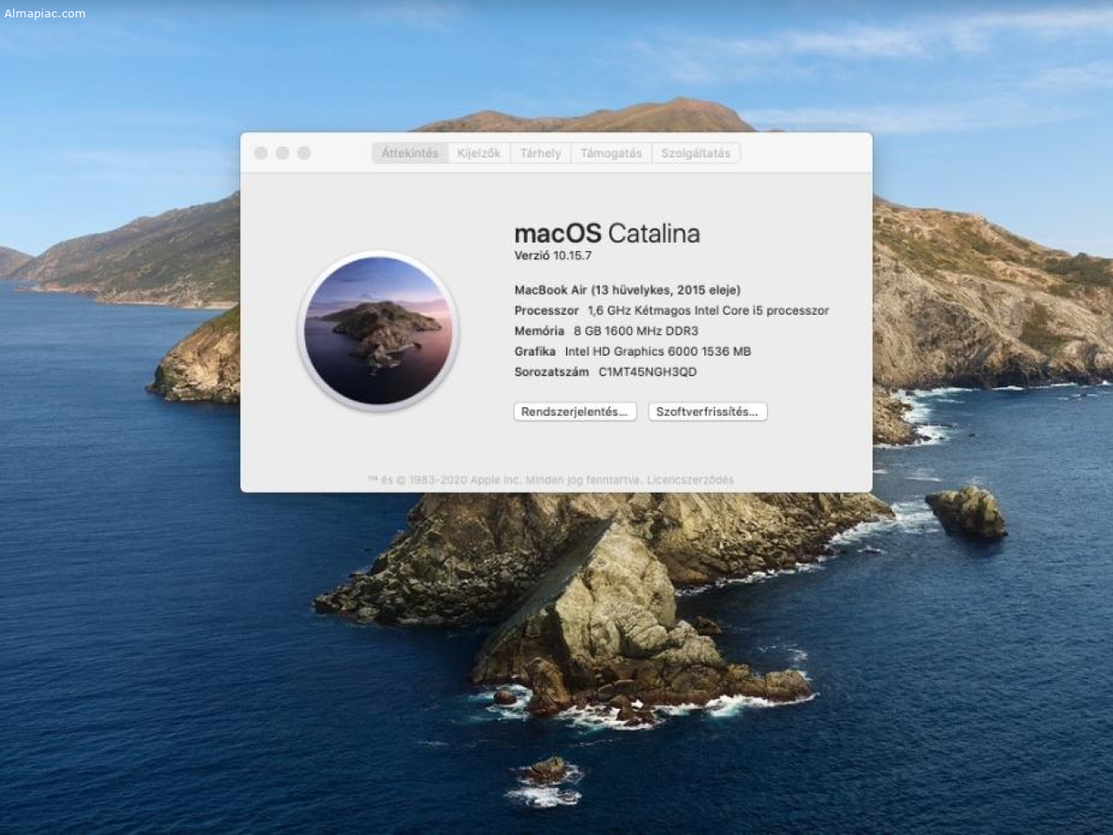Select the Támogatás tab

coord(610,153)
